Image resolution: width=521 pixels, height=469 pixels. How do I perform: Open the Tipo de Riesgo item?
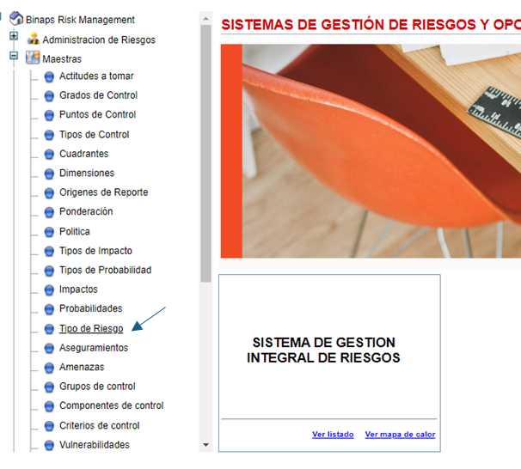91,329
